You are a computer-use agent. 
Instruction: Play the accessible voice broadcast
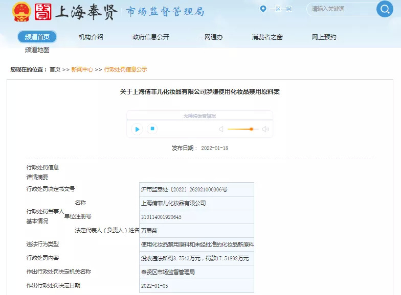tap(137, 129)
